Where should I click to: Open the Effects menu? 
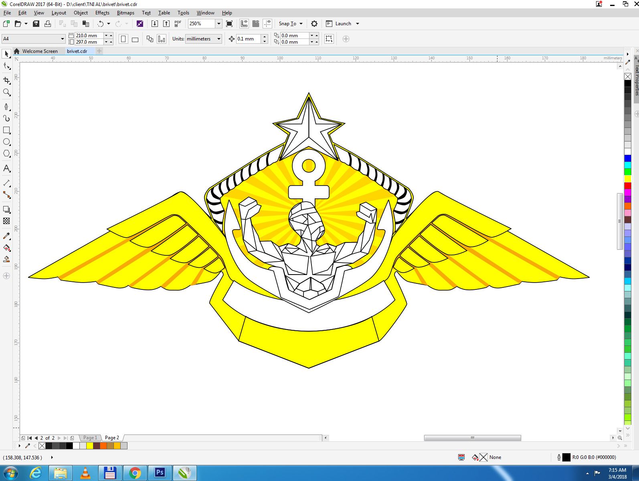point(102,13)
